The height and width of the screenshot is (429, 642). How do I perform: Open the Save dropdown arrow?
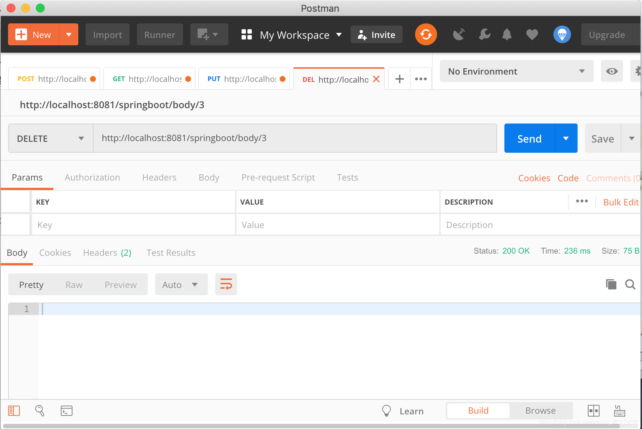click(x=631, y=138)
